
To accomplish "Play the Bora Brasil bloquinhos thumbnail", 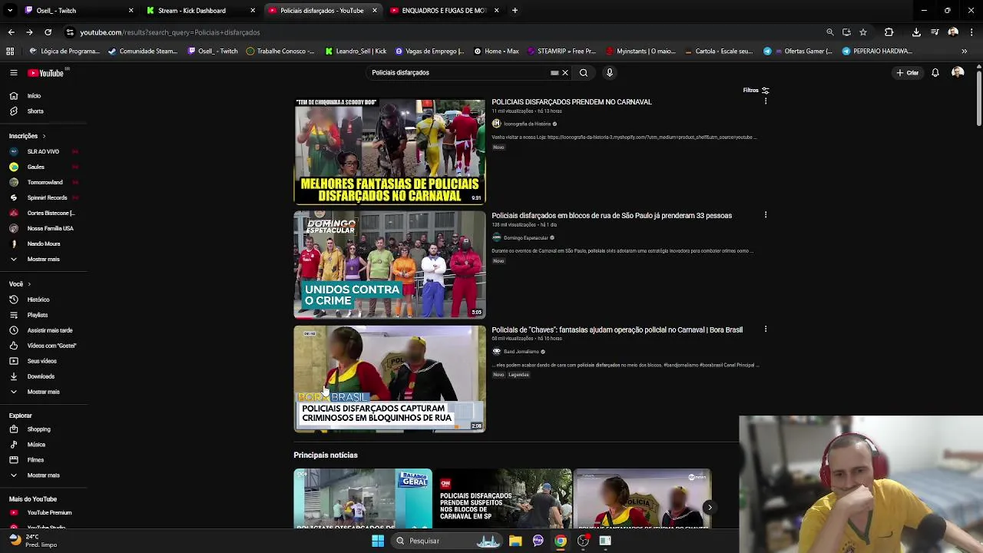I will click(389, 379).
